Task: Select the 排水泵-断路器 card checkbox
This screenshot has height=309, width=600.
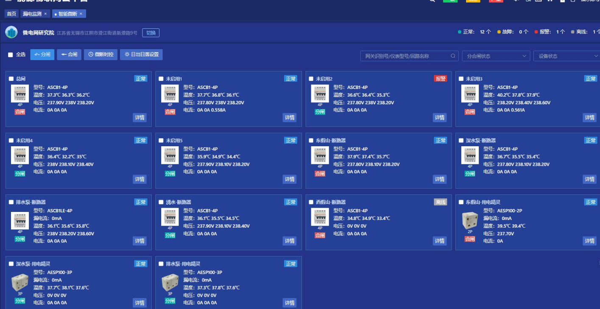Action: click(x=11, y=202)
